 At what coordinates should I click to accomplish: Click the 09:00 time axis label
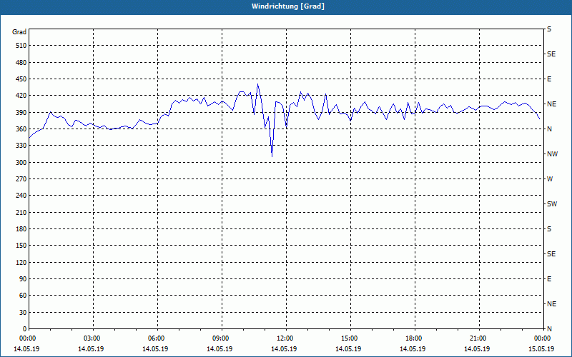coord(221,338)
